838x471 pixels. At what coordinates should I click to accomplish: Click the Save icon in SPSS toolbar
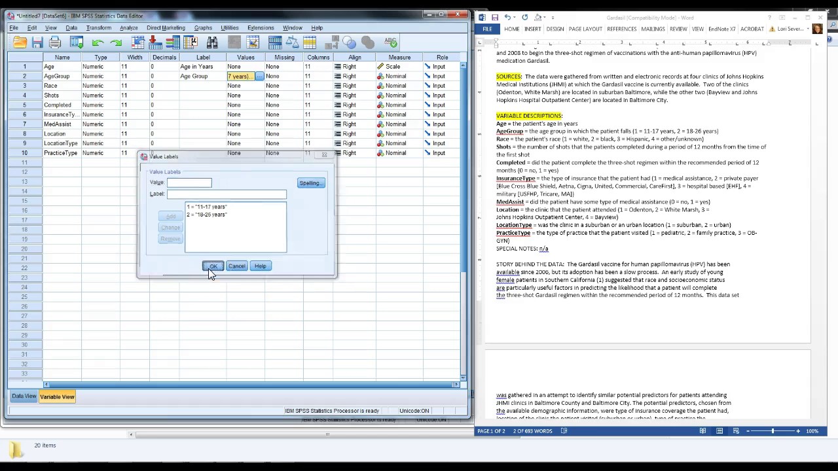37,43
